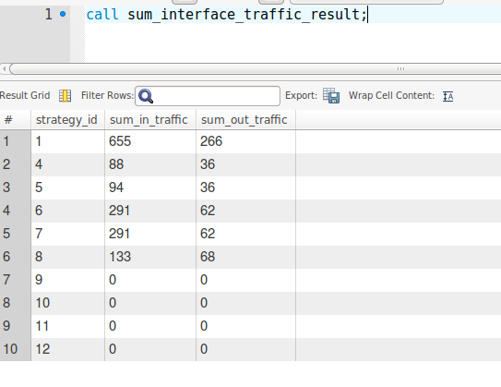Select sum_in_traffic cell with value 133
Screen dimensions: 501x387
(x=150, y=257)
